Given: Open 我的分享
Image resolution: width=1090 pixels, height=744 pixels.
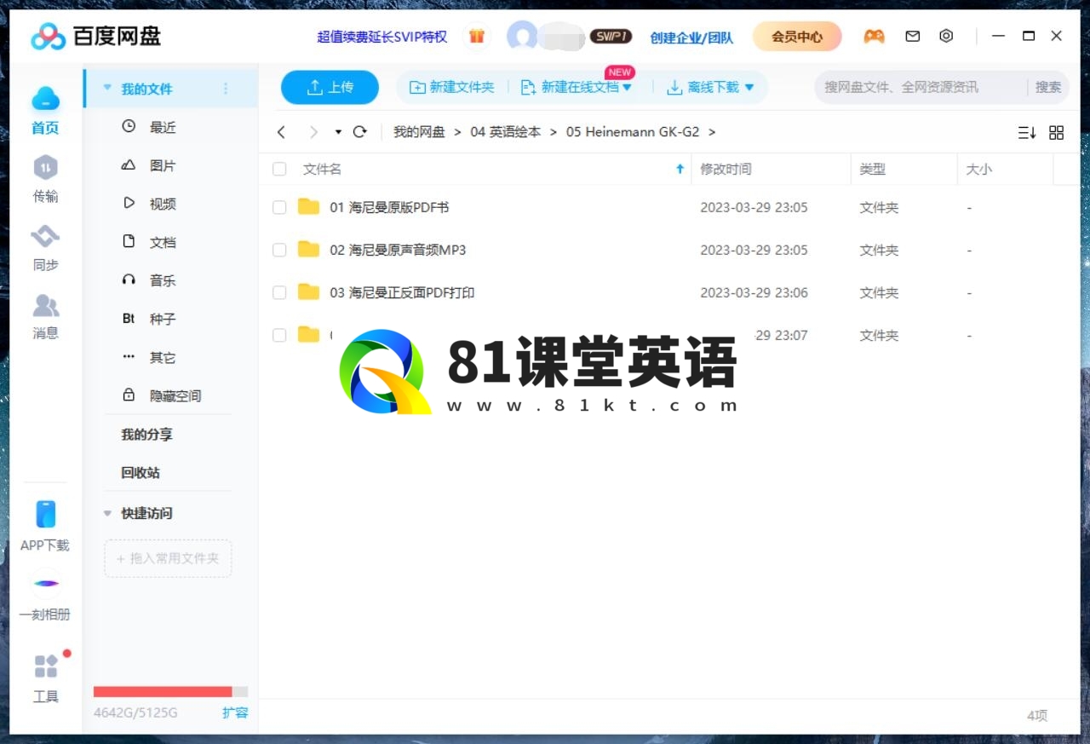Looking at the screenshot, I should pos(146,434).
